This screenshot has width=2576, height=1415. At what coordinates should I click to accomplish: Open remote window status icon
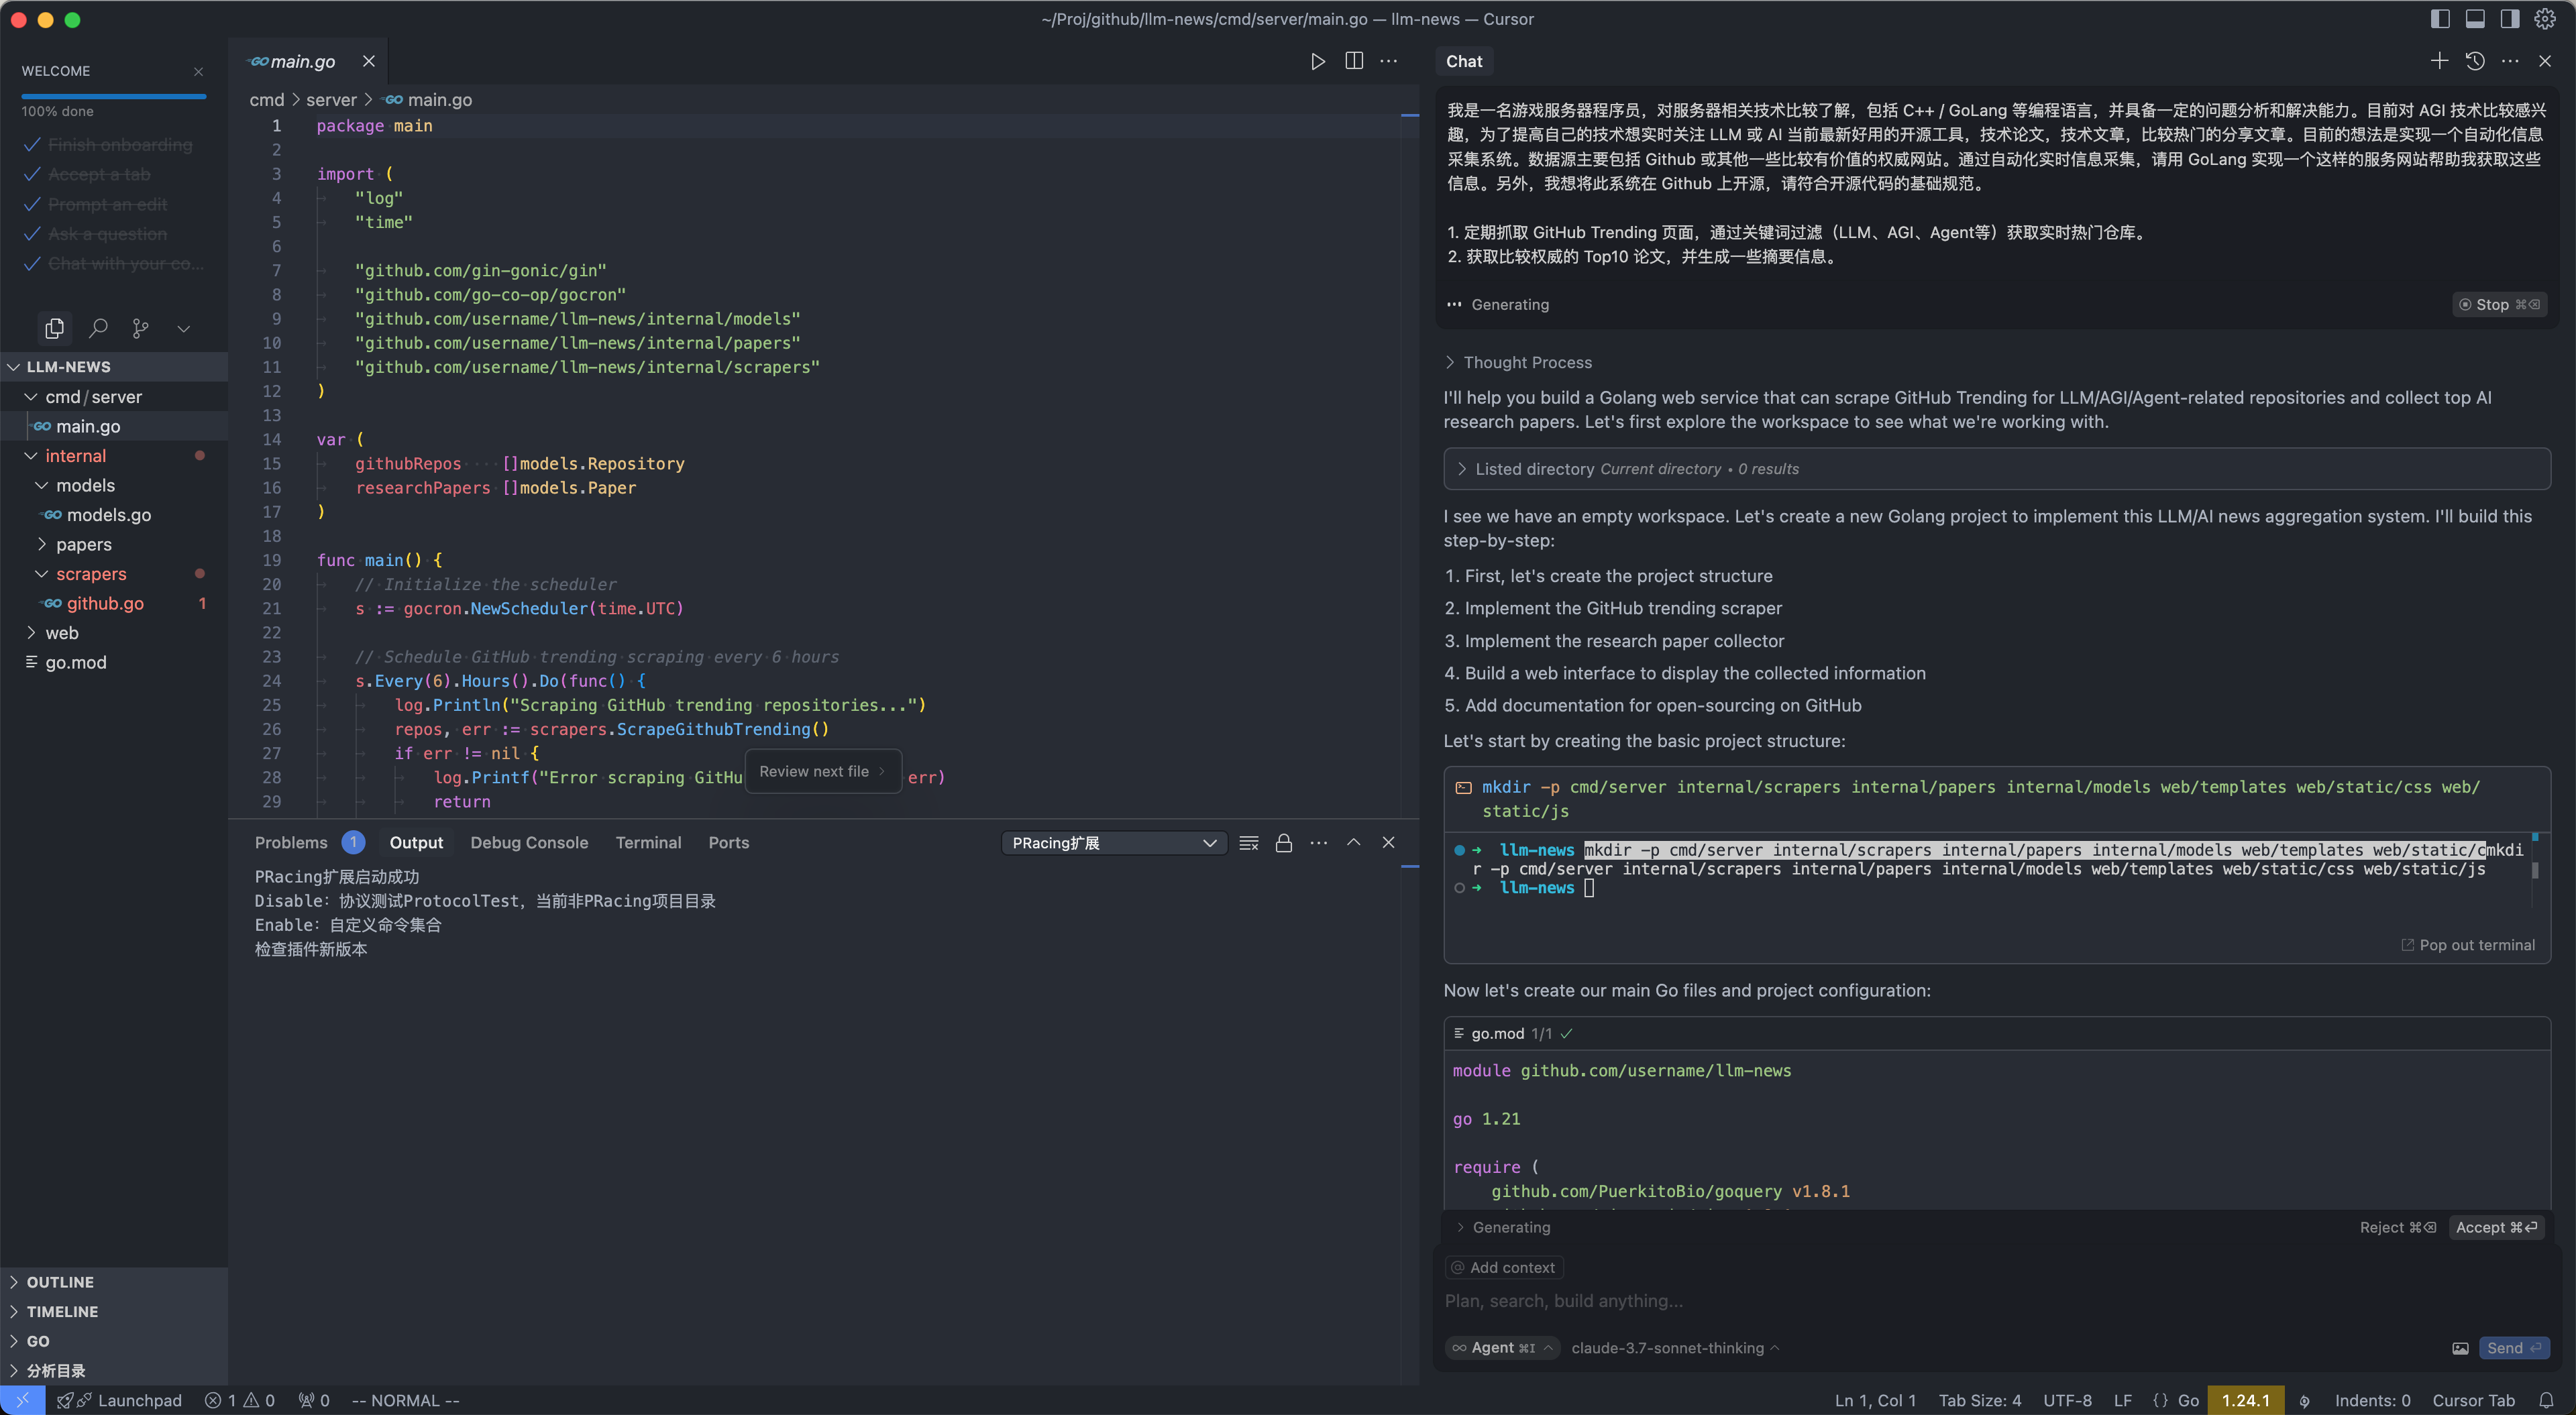coord(22,1400)
